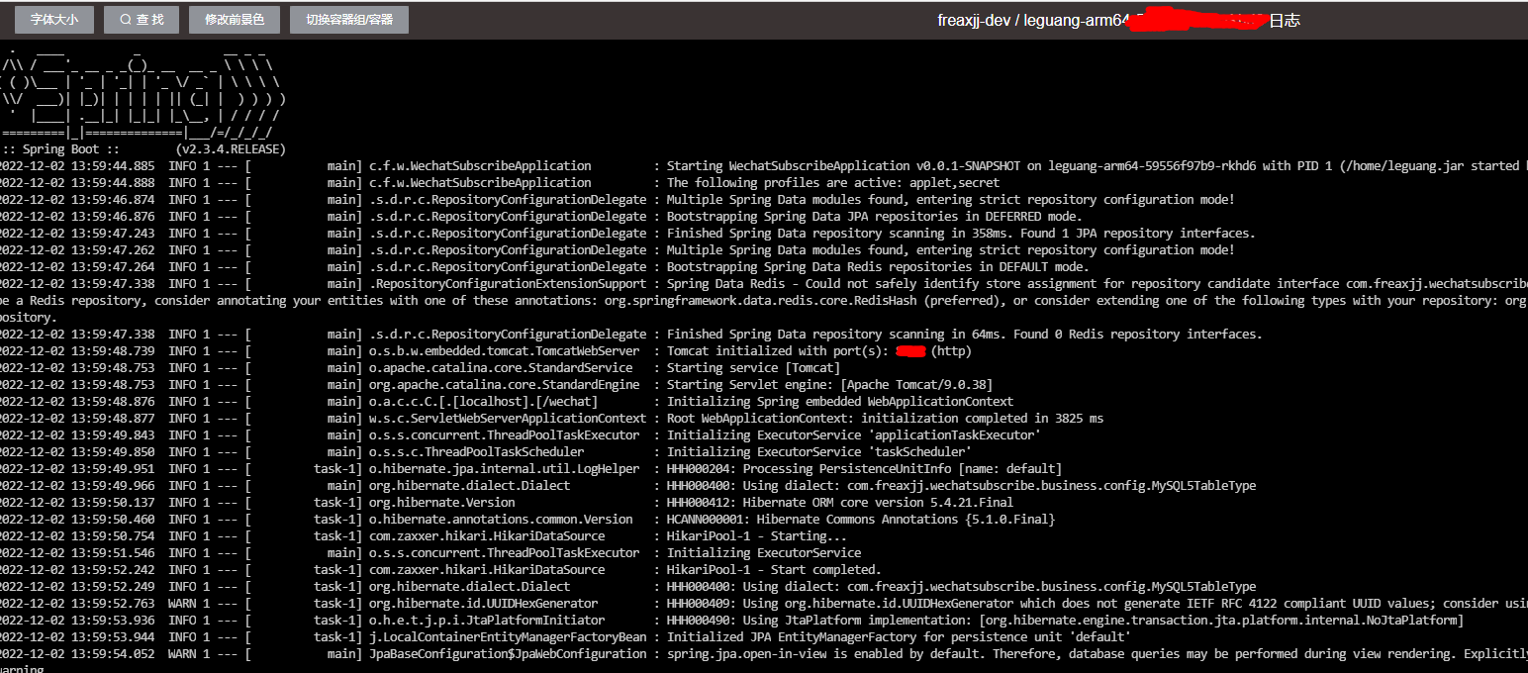Click 'Spring Data Redis - Could not safely identify' line
1528x673 pixels.
tap(764, 284)
